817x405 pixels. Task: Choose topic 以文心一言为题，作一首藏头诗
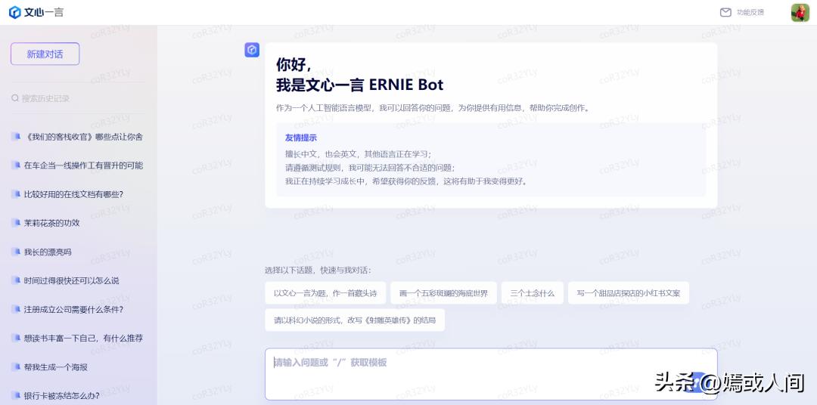(x=325, y=293)
